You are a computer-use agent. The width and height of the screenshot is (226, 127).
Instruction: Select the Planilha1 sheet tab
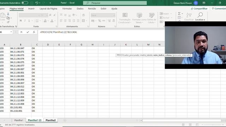(x=19, y=120)
